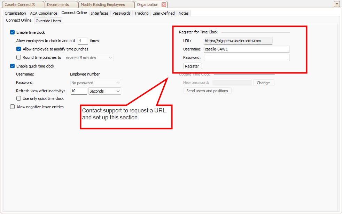Image resolution: width=342 pixels, height=214 pixels.
Task: Open the Modify Existing Employees tab
Action: (103, 5)
